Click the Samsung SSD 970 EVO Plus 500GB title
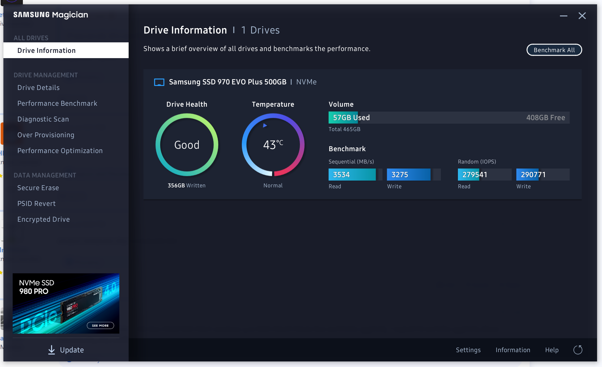The image size is (602, 367). (x=228, y=82)
